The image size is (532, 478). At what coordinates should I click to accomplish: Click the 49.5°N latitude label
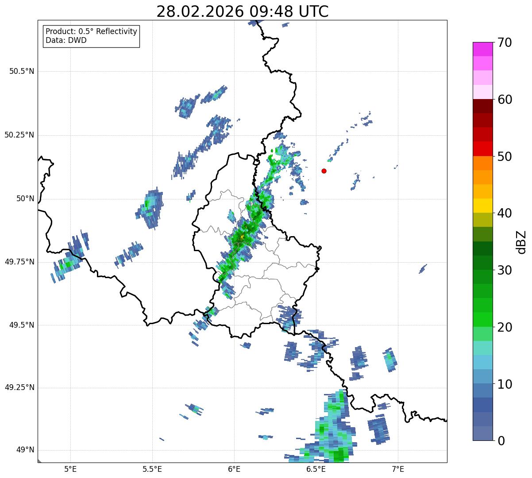pos(22,325)
